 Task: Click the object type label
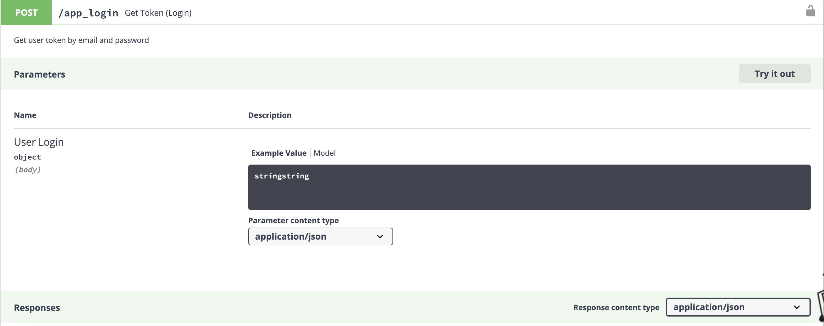(27, 157)
